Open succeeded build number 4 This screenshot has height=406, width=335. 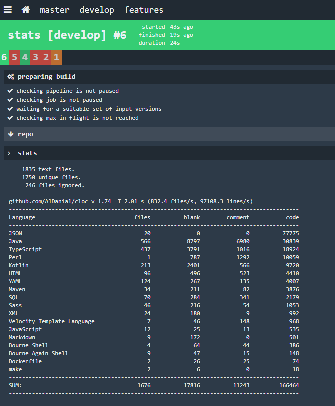click(x=25, y=57)
